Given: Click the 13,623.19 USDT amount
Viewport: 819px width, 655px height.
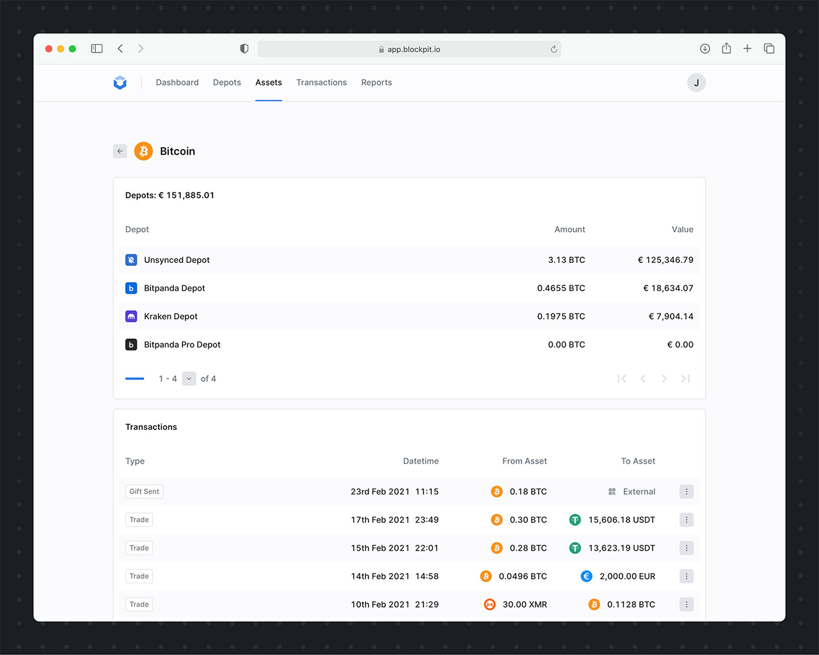Looking at the screenshot, I should [x=622, y=548].
